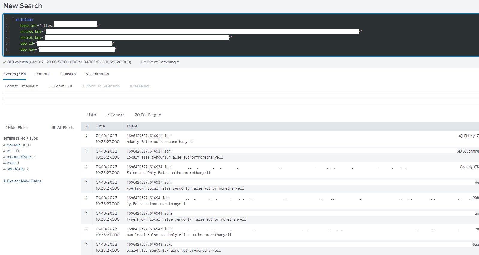Click the access_key line in the editor
This screenshot has height=255, width=479.
tap(191, 31)
